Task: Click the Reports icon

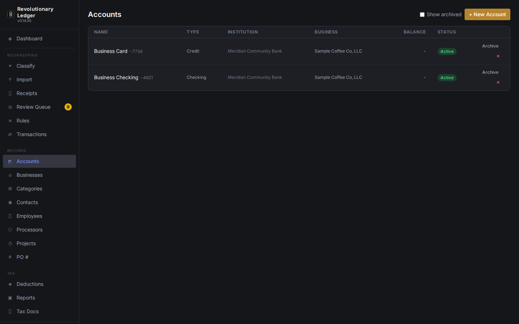Action: tap(10, 298)
